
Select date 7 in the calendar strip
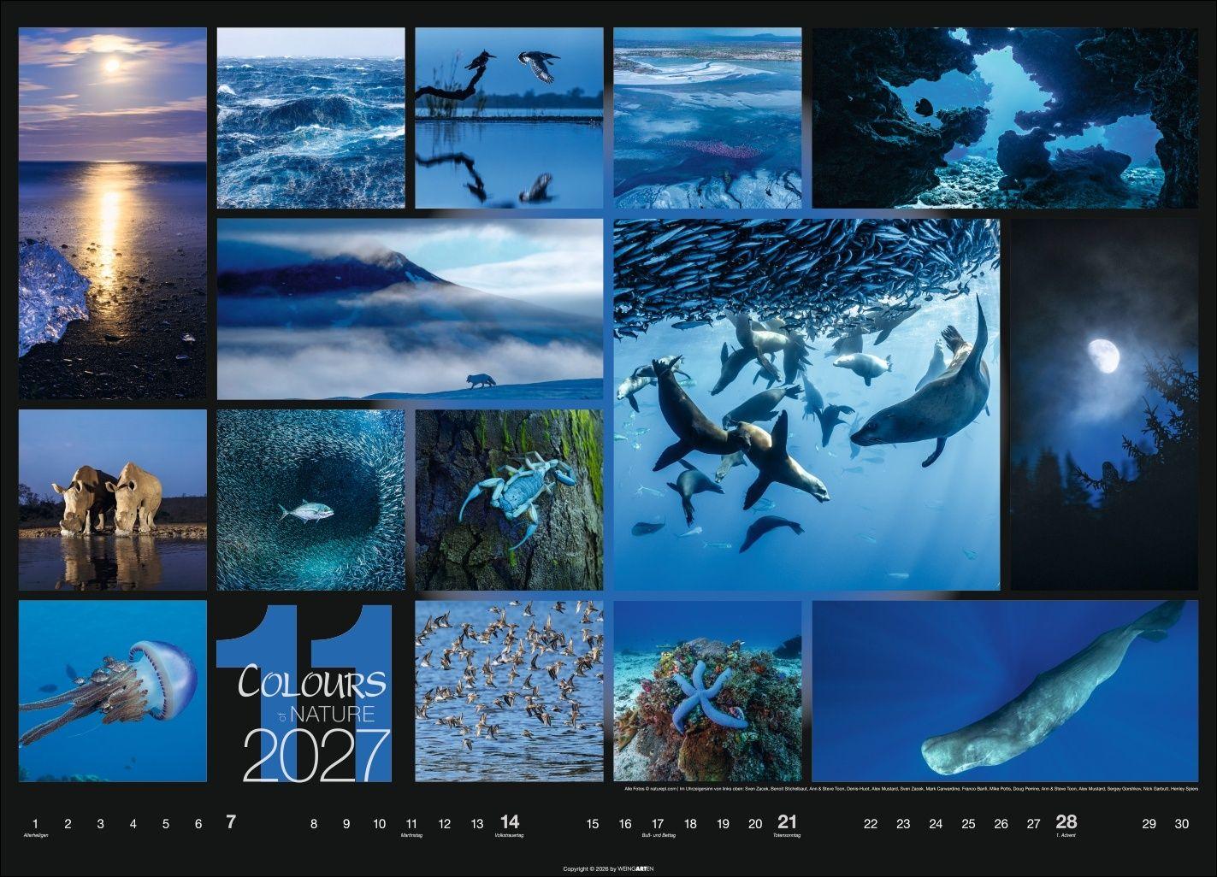[x=228, y=823]
